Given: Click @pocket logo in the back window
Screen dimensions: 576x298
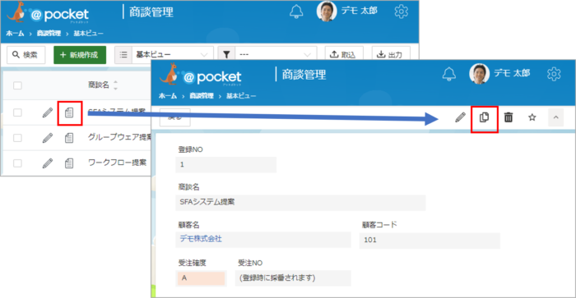Looking at the screenshot, I should pyautogui.click(x=48, y=13).
